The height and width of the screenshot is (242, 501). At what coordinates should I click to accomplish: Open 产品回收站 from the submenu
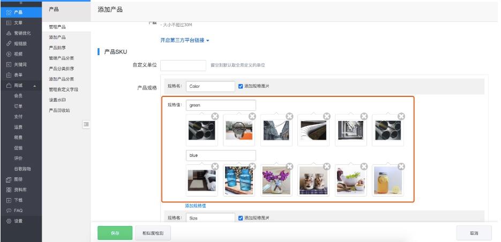pyautogui.click(x=59, y=110)
